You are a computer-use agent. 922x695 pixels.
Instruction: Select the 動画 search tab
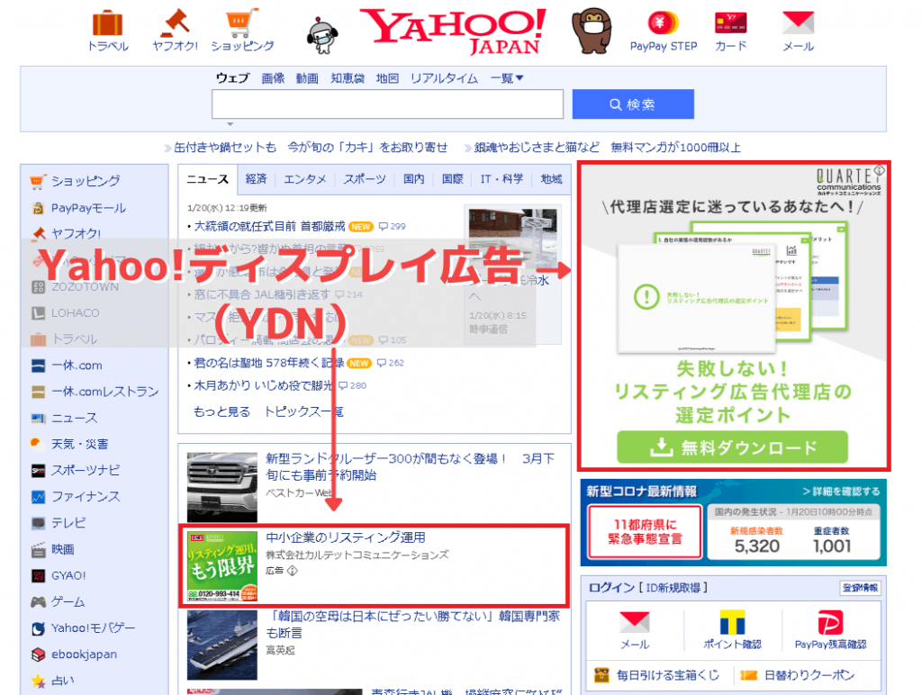307,78
